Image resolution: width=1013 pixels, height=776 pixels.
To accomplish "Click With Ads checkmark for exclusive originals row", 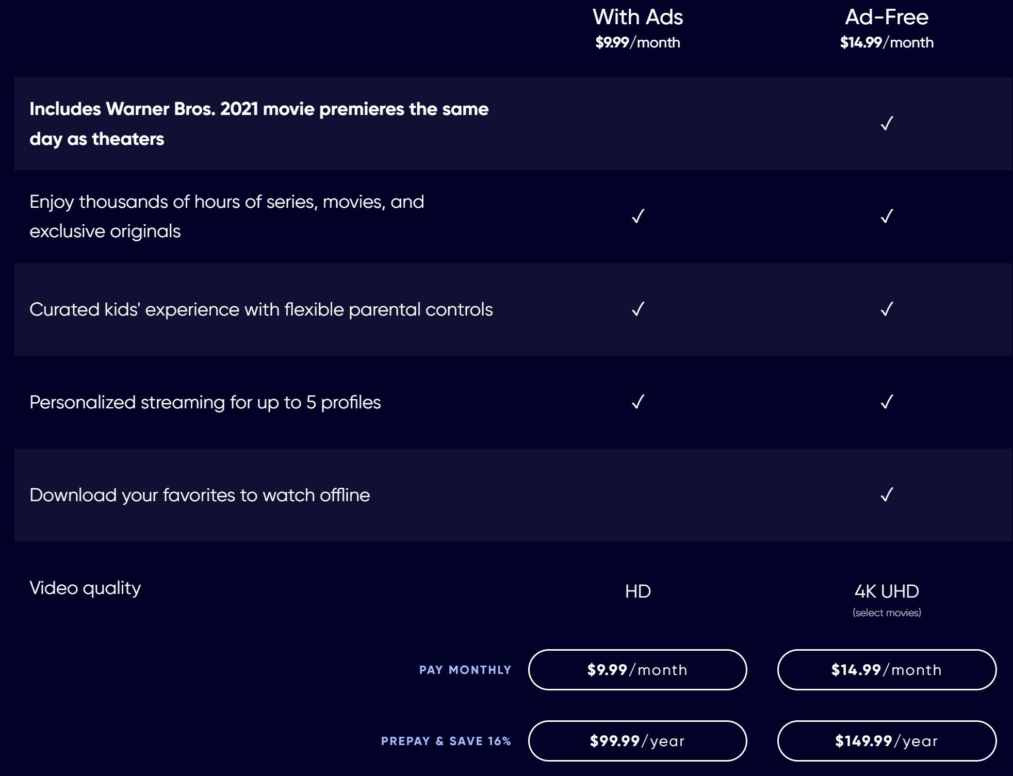I will [x=638, y=216].
